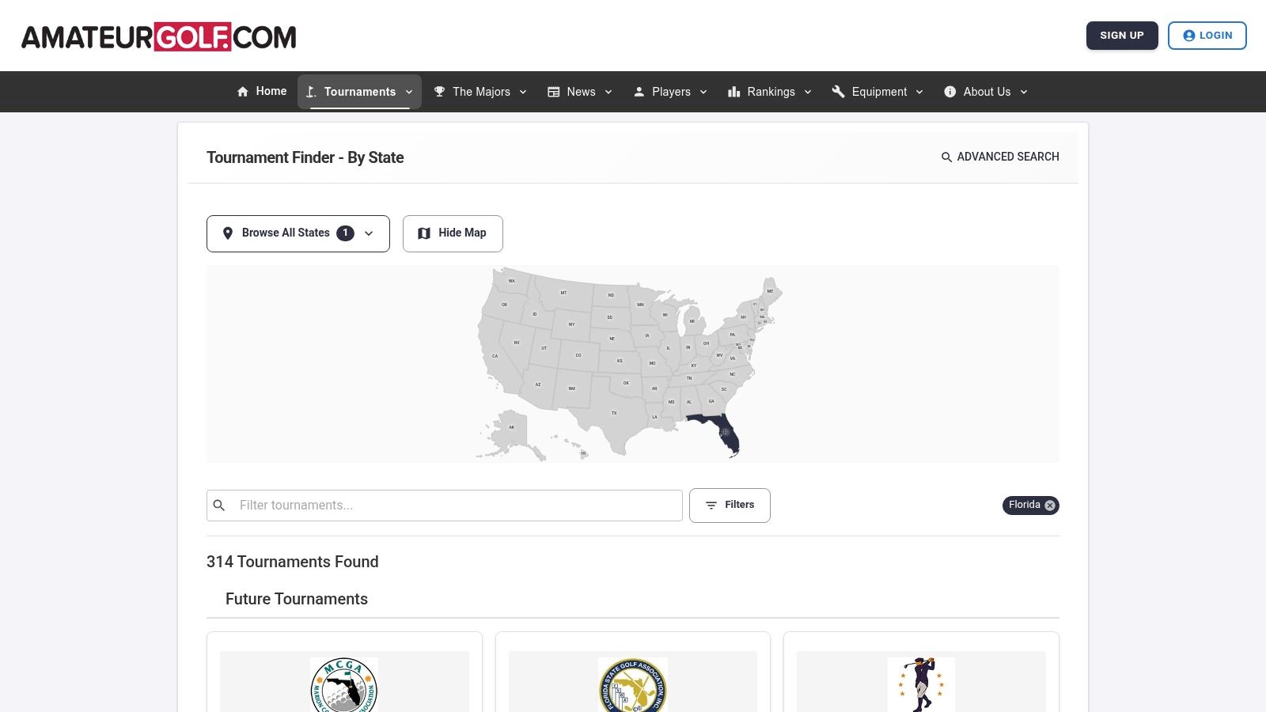This screenshot has height=712, width=1266.
Task: Click the trophy icon for The Majors
Action: pos(439,92)
